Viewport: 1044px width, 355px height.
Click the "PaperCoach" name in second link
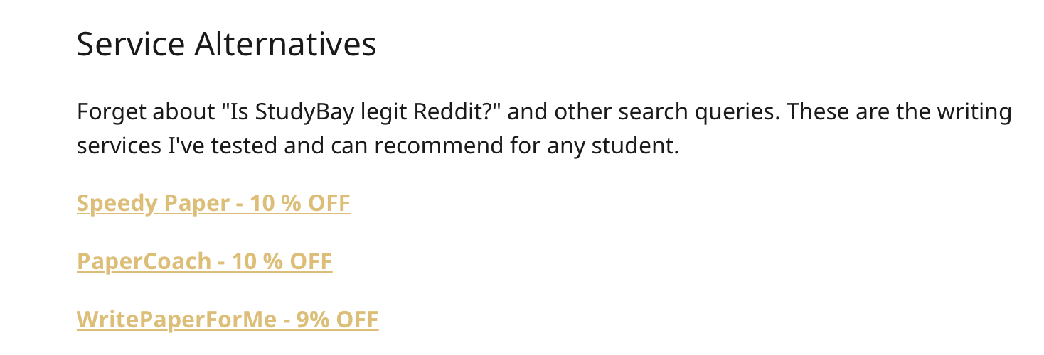click(x=144, y=262)
